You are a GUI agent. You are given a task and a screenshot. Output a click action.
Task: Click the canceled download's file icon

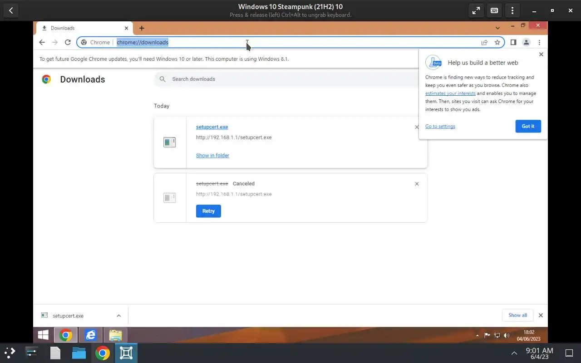coord(169,198)
